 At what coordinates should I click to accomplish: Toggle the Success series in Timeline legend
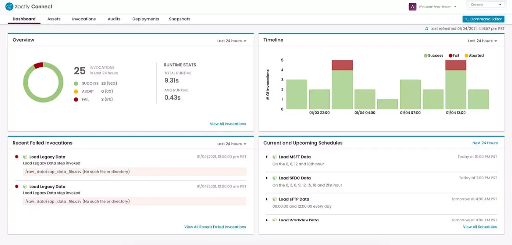coord(433,56)
